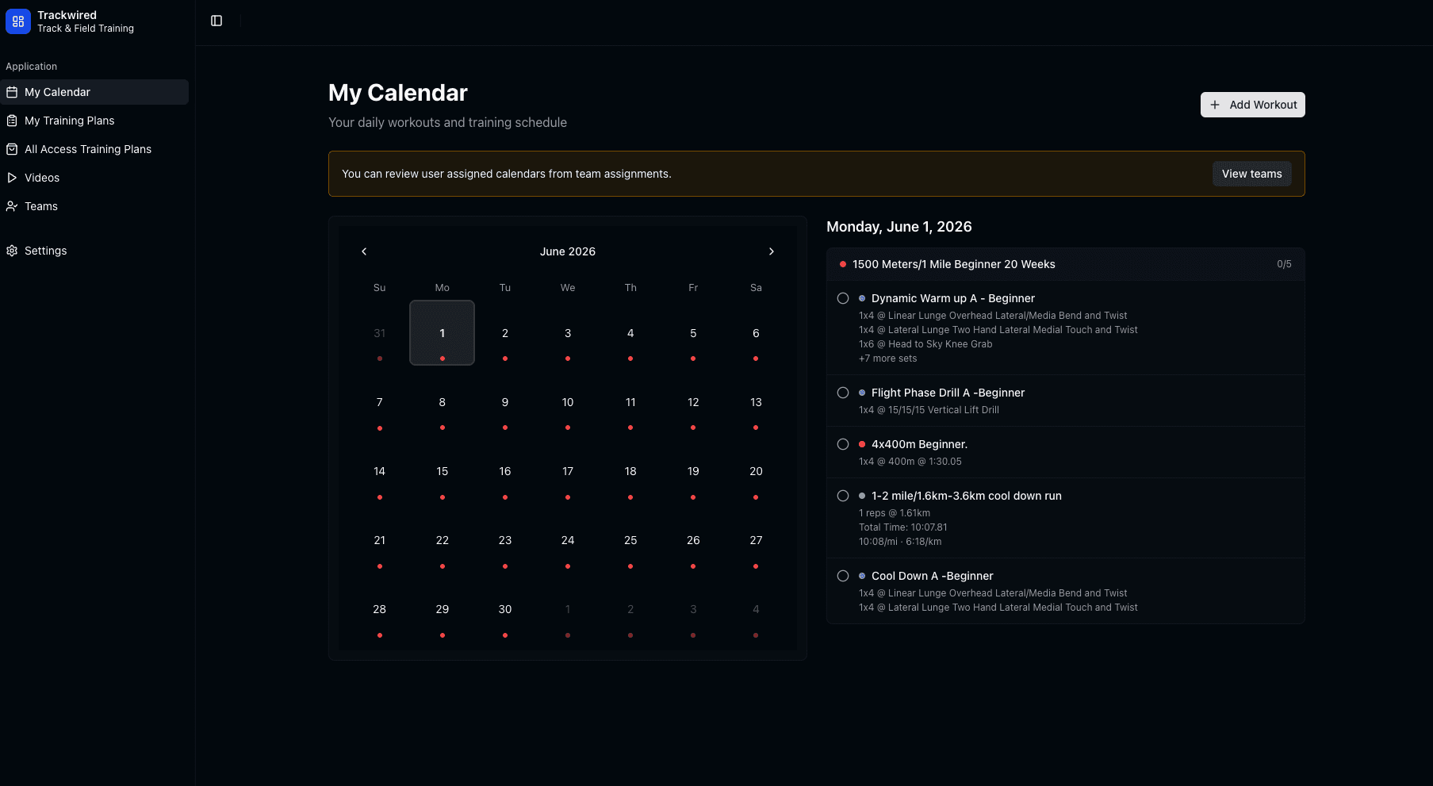Select the Application section label
Image resolution: width=1433 pixels, height=786 pixels.
coord(32,66)
